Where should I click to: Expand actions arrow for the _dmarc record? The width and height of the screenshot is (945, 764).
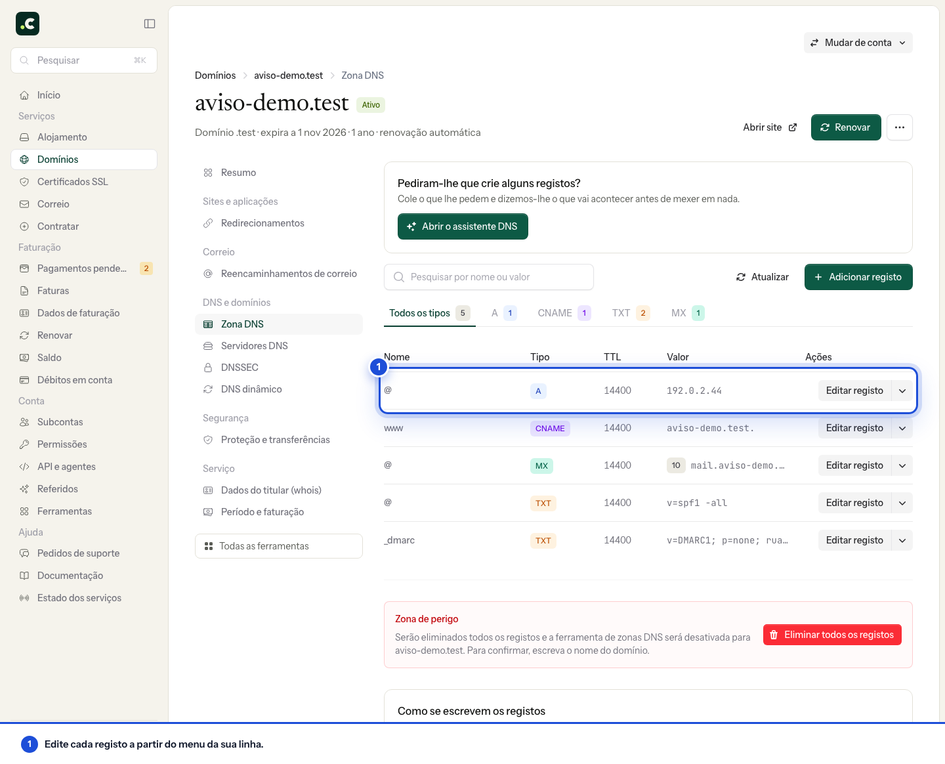click(902, 540)
